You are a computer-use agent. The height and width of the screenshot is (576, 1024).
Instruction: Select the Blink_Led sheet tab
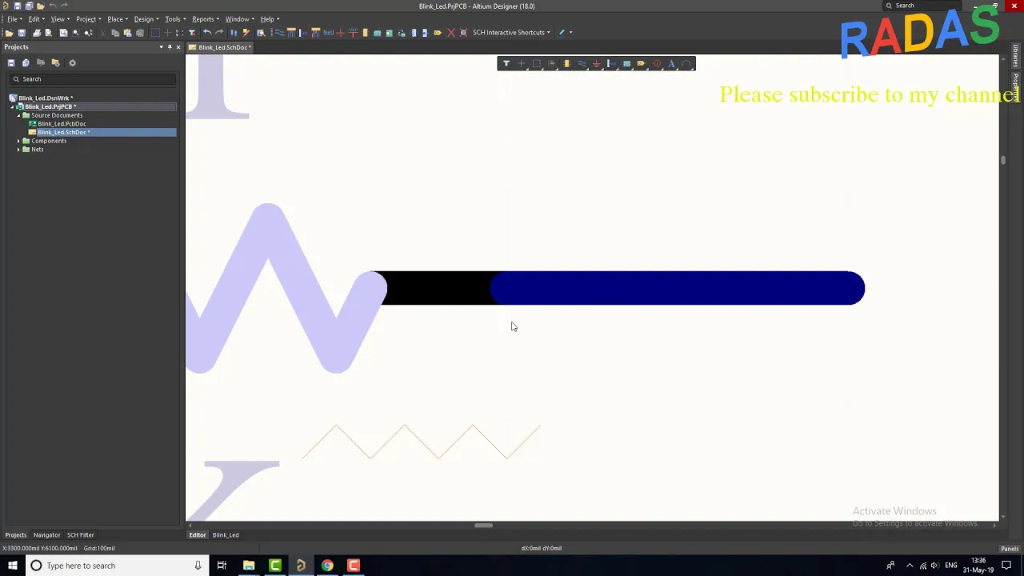pos(226,535)
